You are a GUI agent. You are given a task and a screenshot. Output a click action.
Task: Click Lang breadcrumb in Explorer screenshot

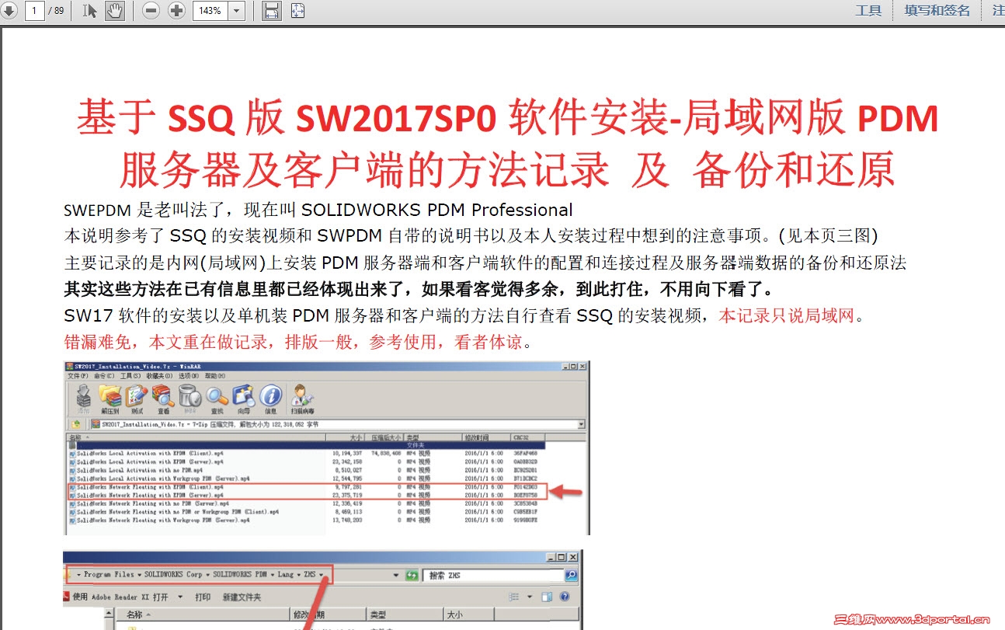(x=286, y=574)
